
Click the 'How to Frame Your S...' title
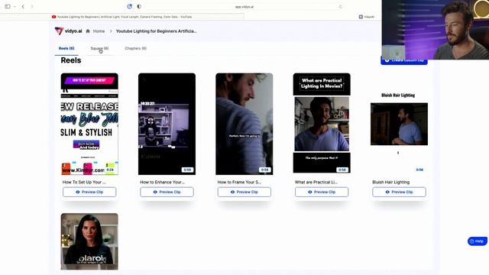click(x=239, y=182)
